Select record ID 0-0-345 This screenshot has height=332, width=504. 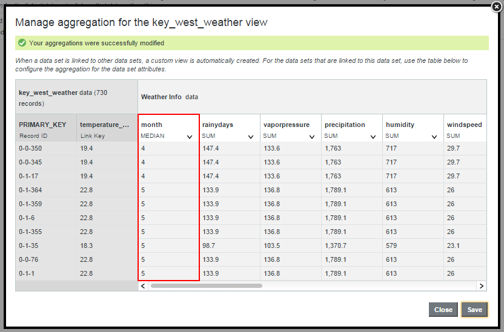point(30,162)
